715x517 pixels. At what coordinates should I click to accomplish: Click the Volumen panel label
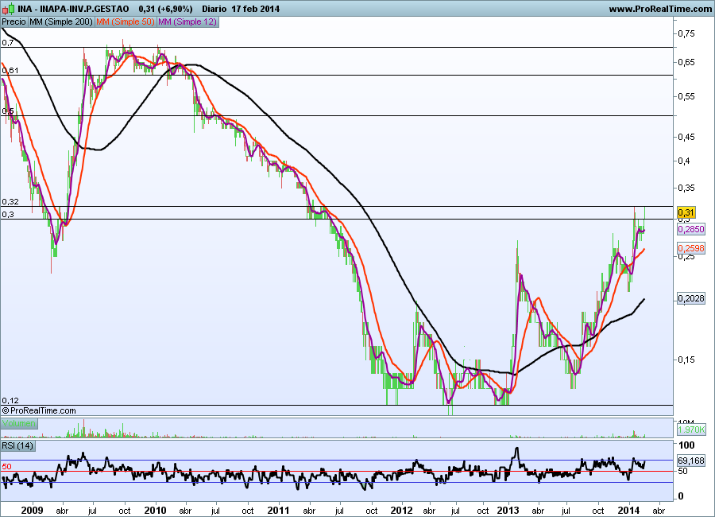click(19, 423)
